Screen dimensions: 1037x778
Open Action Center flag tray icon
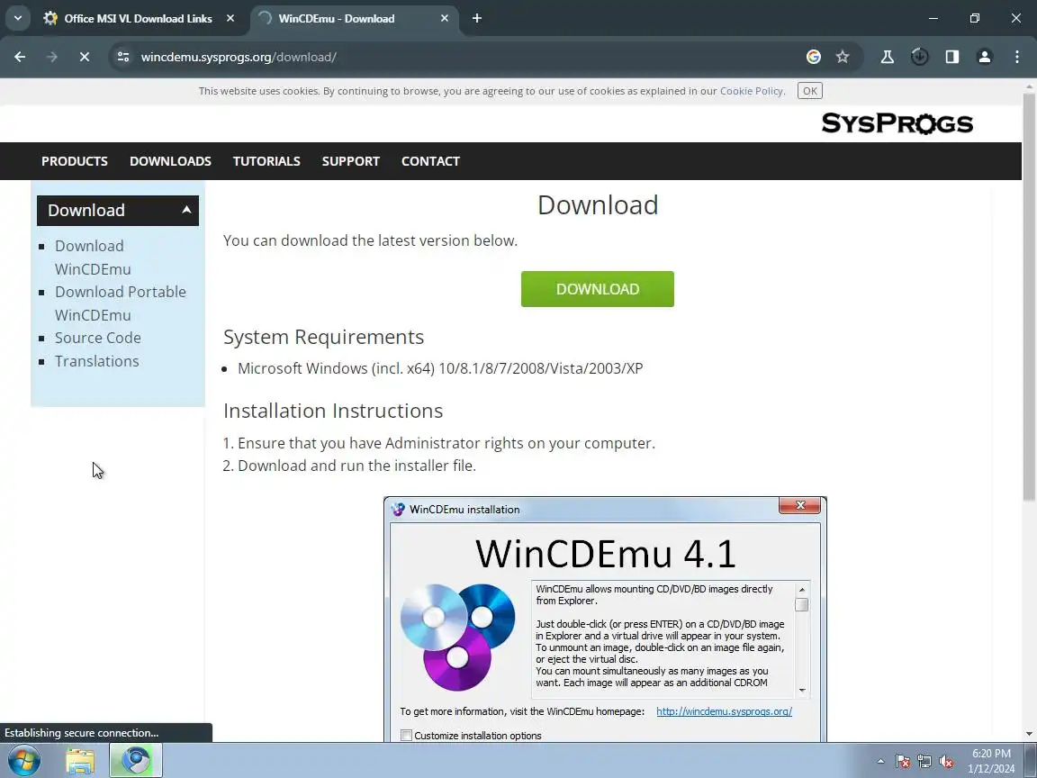click(x=903, y=762)
